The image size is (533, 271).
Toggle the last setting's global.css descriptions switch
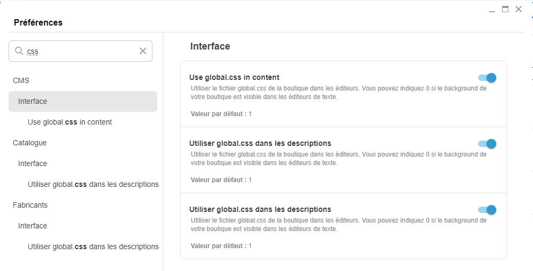pos(487,210)
